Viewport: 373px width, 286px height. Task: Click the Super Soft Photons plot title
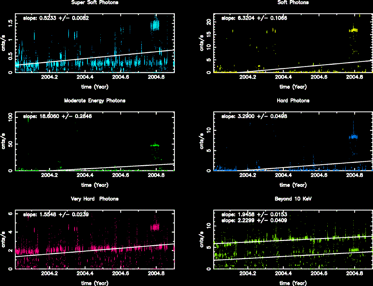95,3
